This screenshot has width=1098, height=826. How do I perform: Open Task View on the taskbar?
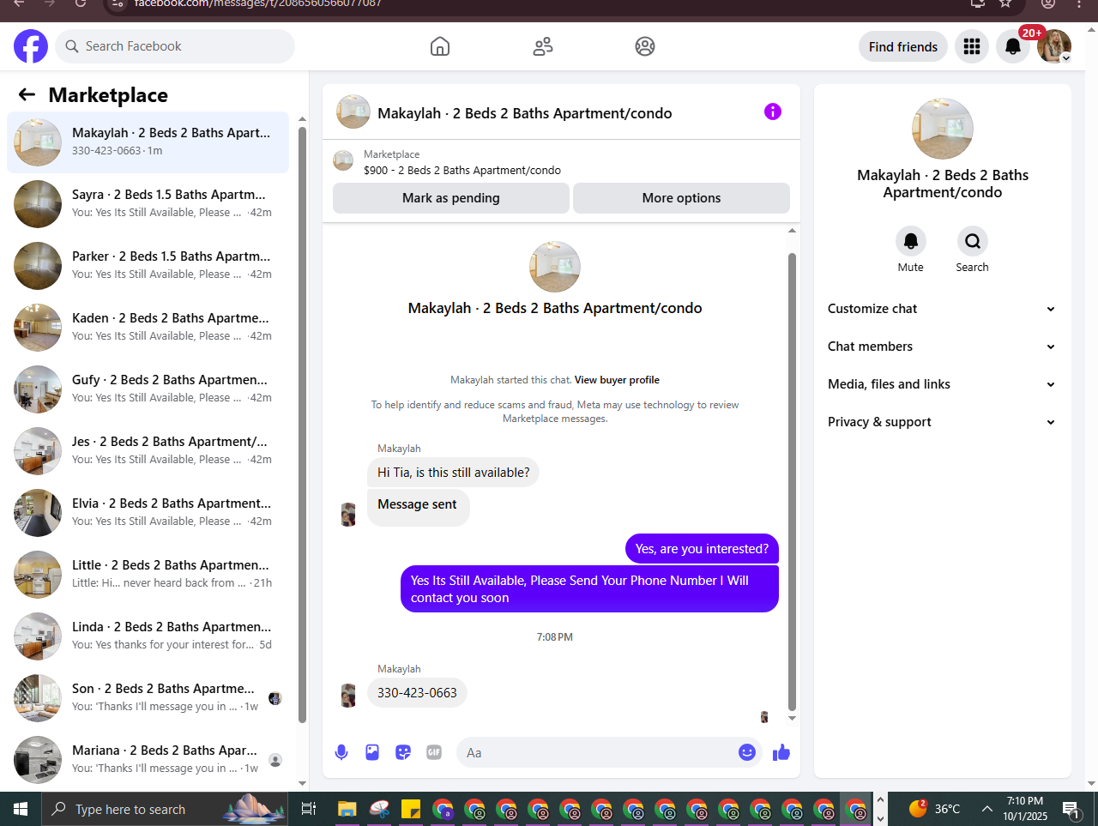point(309,809)
